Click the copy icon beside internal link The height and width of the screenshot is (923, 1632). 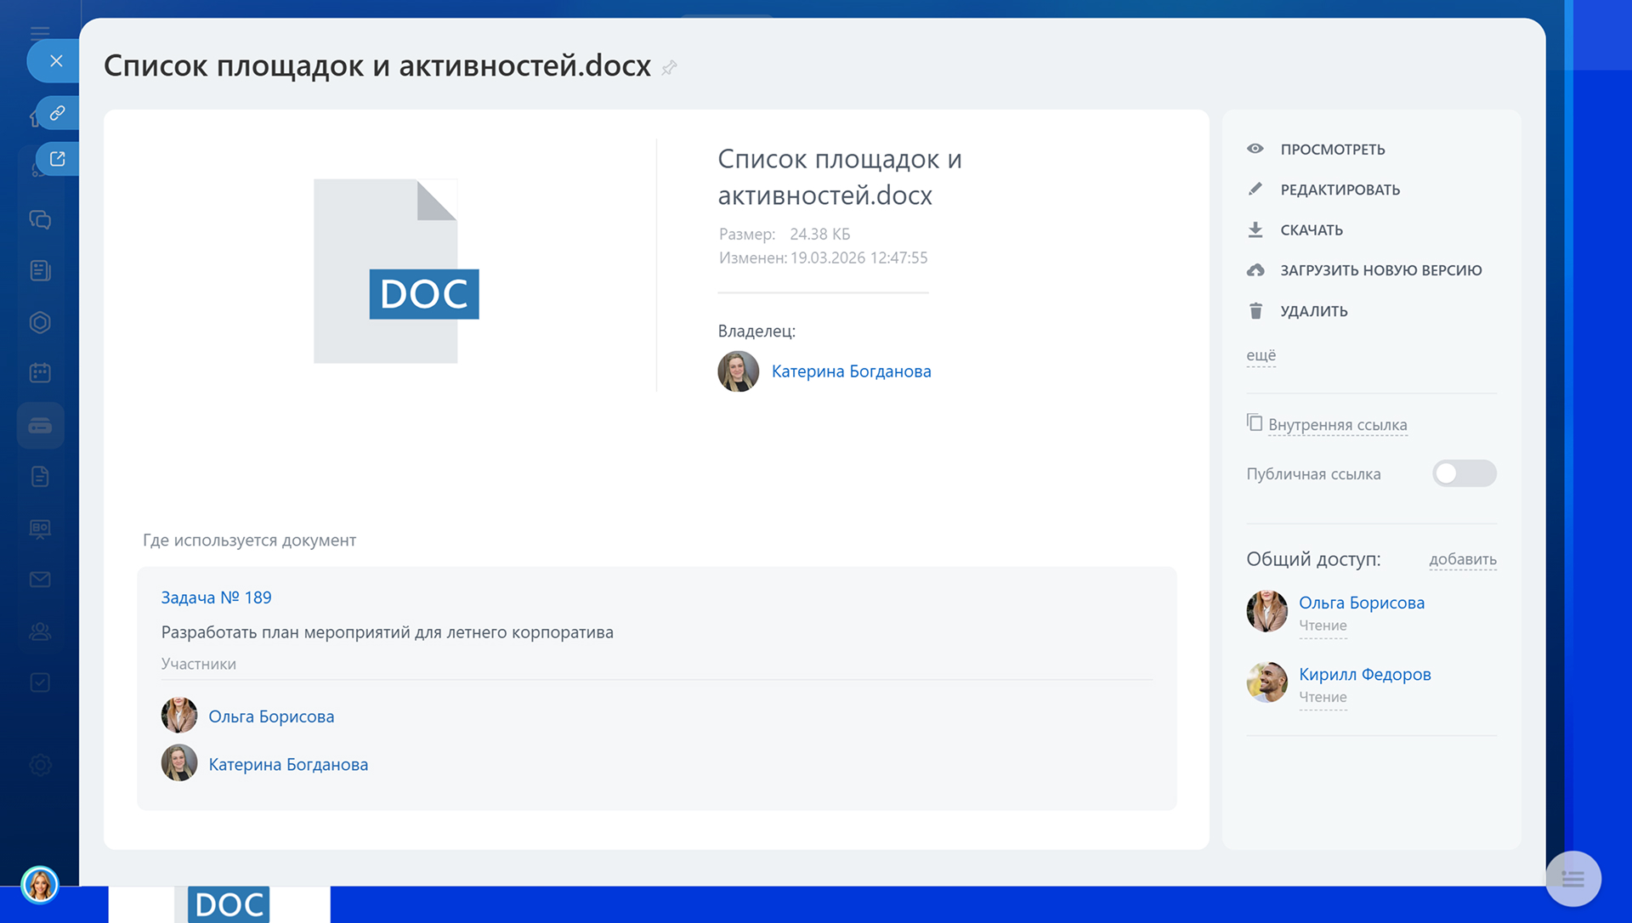click(x=1254, y=422)
